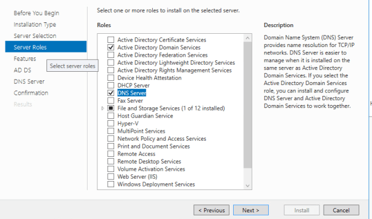This screenshot has width=372, height=219.
Task: Check Network Policy and Access Services
Action: click(x=111, y=138)
